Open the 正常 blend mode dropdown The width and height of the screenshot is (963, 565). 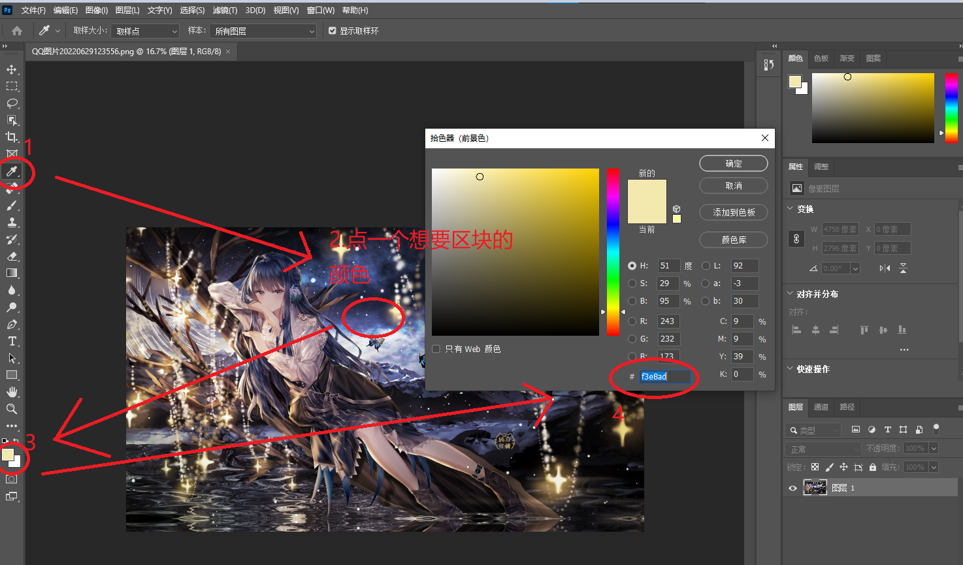click(x=823, y=449)
